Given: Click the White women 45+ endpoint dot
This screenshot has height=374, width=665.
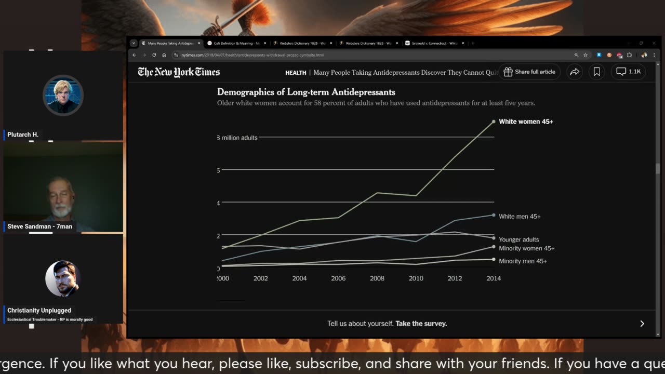Looking at the screenshot, I should (x=494, y=122).
